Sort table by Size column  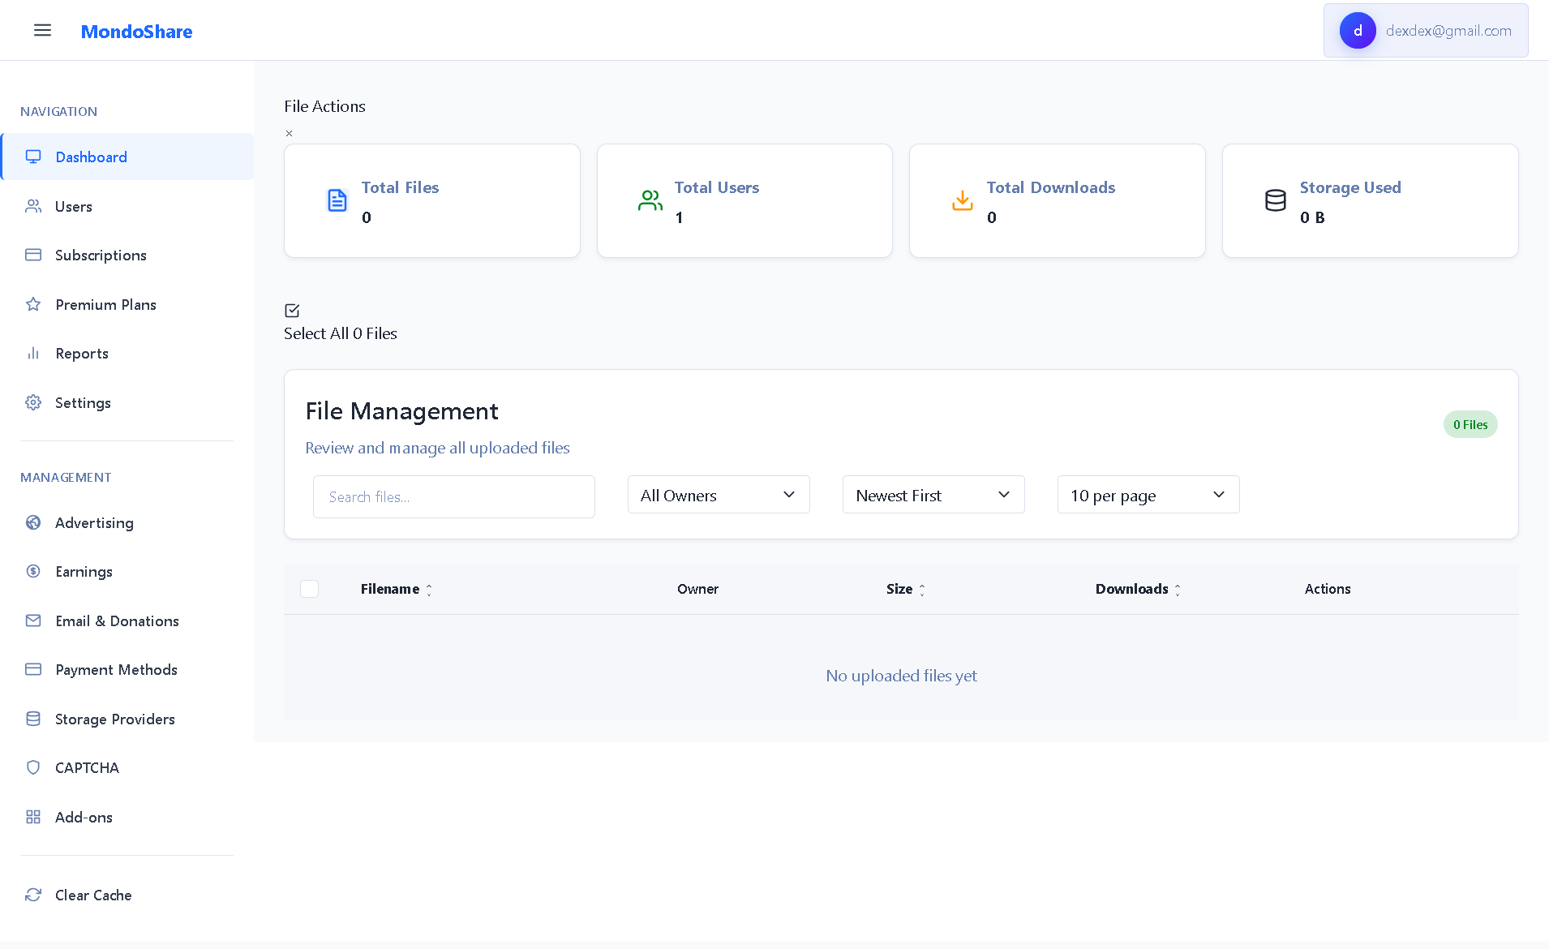click(x=906, y=589)
